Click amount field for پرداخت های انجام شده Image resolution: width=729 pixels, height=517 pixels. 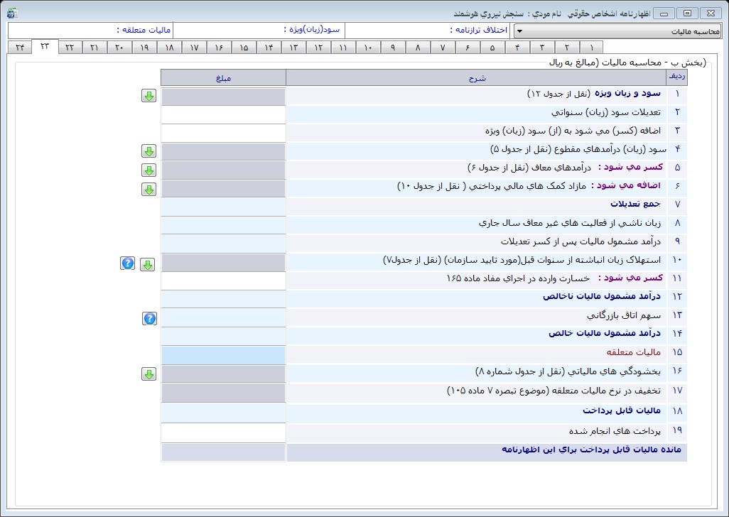(223, 433)
